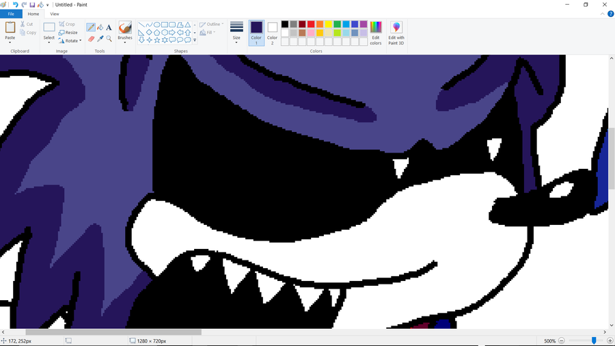Select the Fill with color bucket tool

(x=100, y=27)
